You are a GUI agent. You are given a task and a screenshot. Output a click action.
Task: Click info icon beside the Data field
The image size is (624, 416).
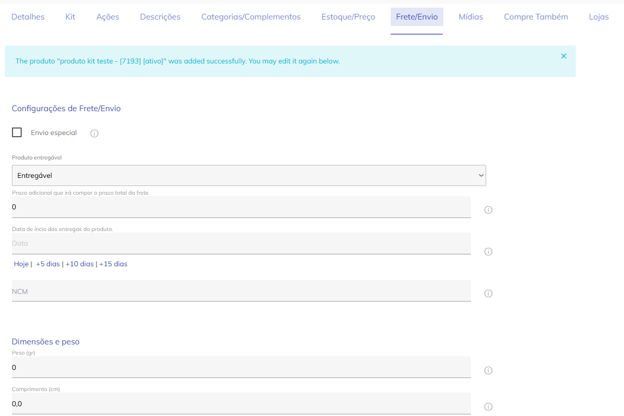[488, 252]
